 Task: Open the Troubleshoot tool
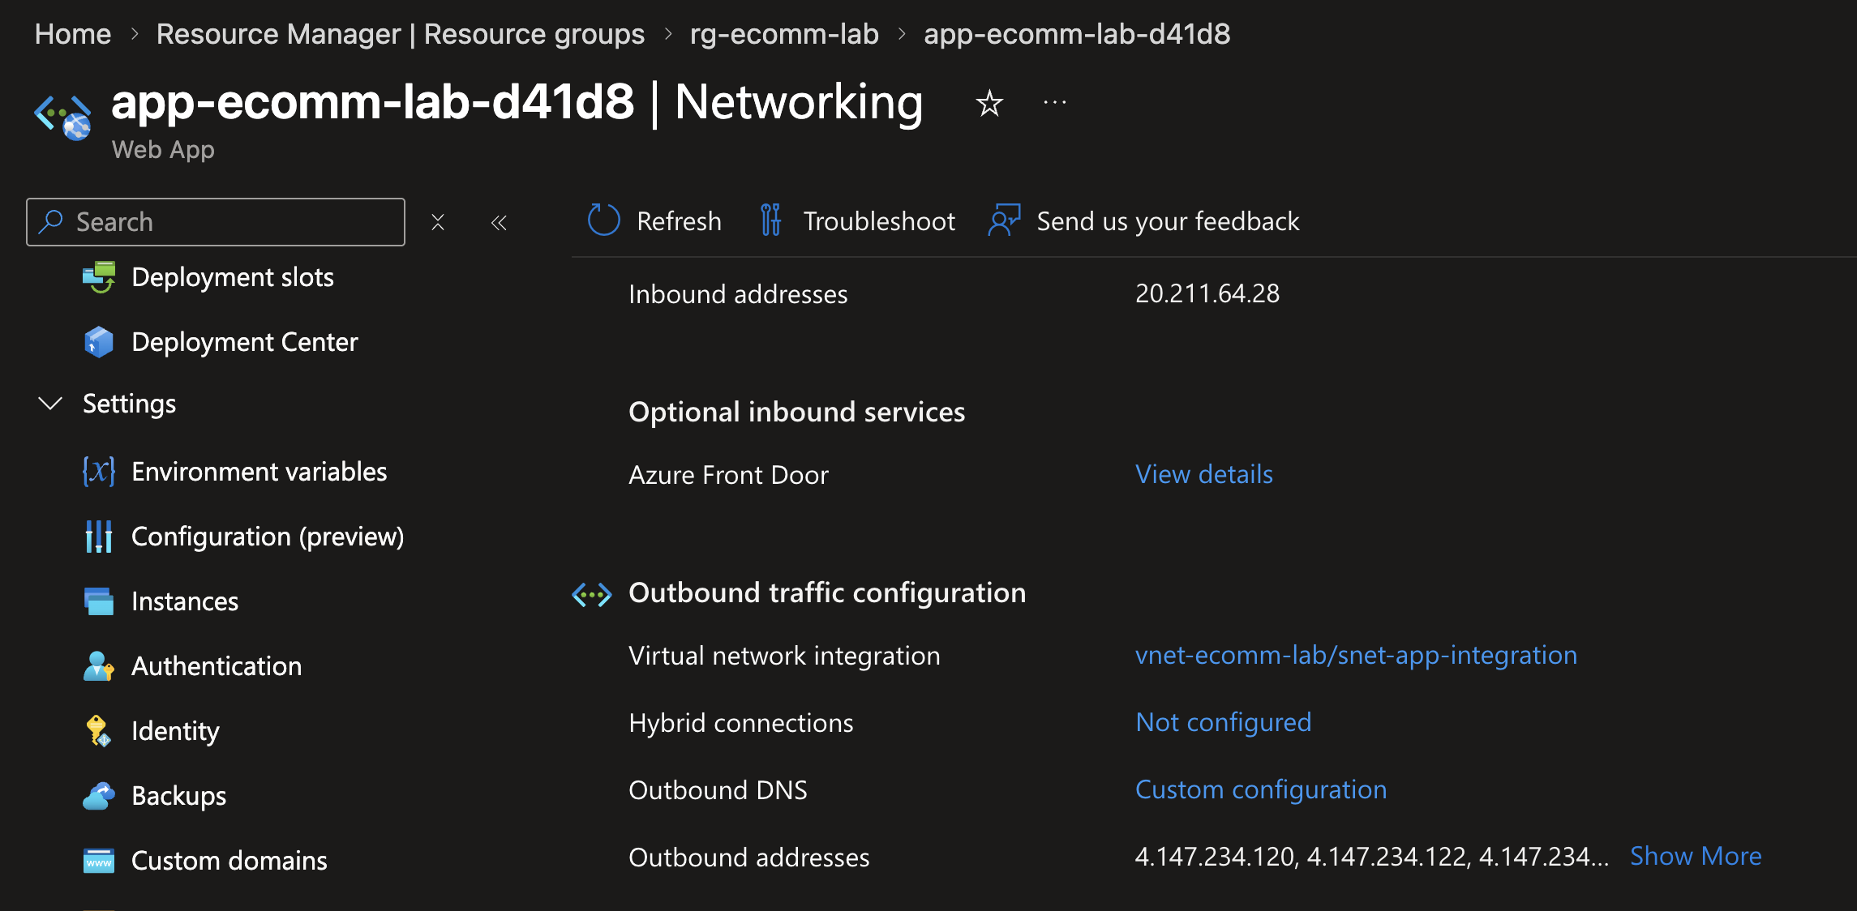[858, 221]
